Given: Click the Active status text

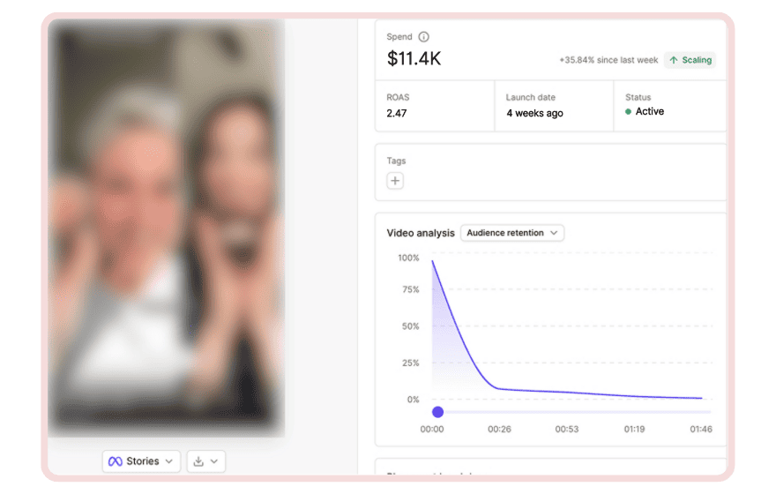Looking at the screenshot, I should (x=649, y=111).
